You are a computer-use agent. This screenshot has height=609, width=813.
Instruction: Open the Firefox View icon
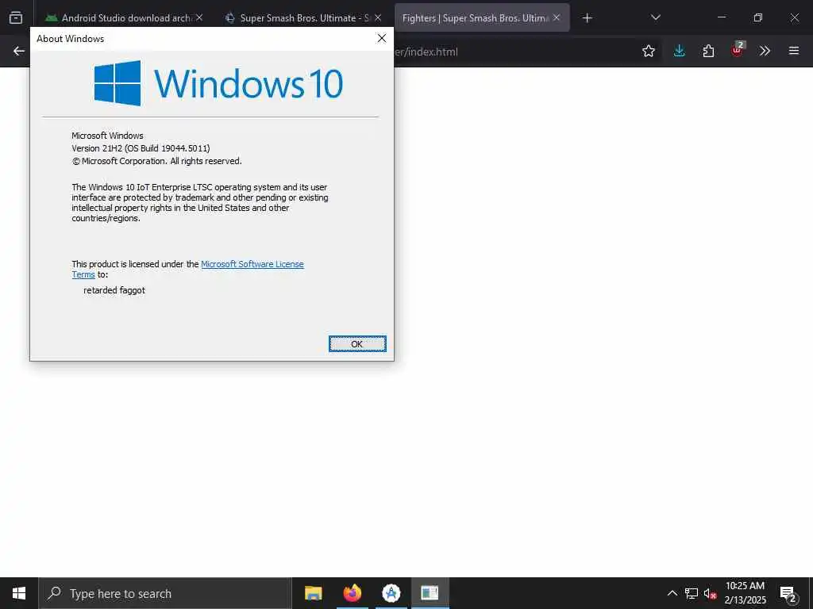tap(16, 17)
